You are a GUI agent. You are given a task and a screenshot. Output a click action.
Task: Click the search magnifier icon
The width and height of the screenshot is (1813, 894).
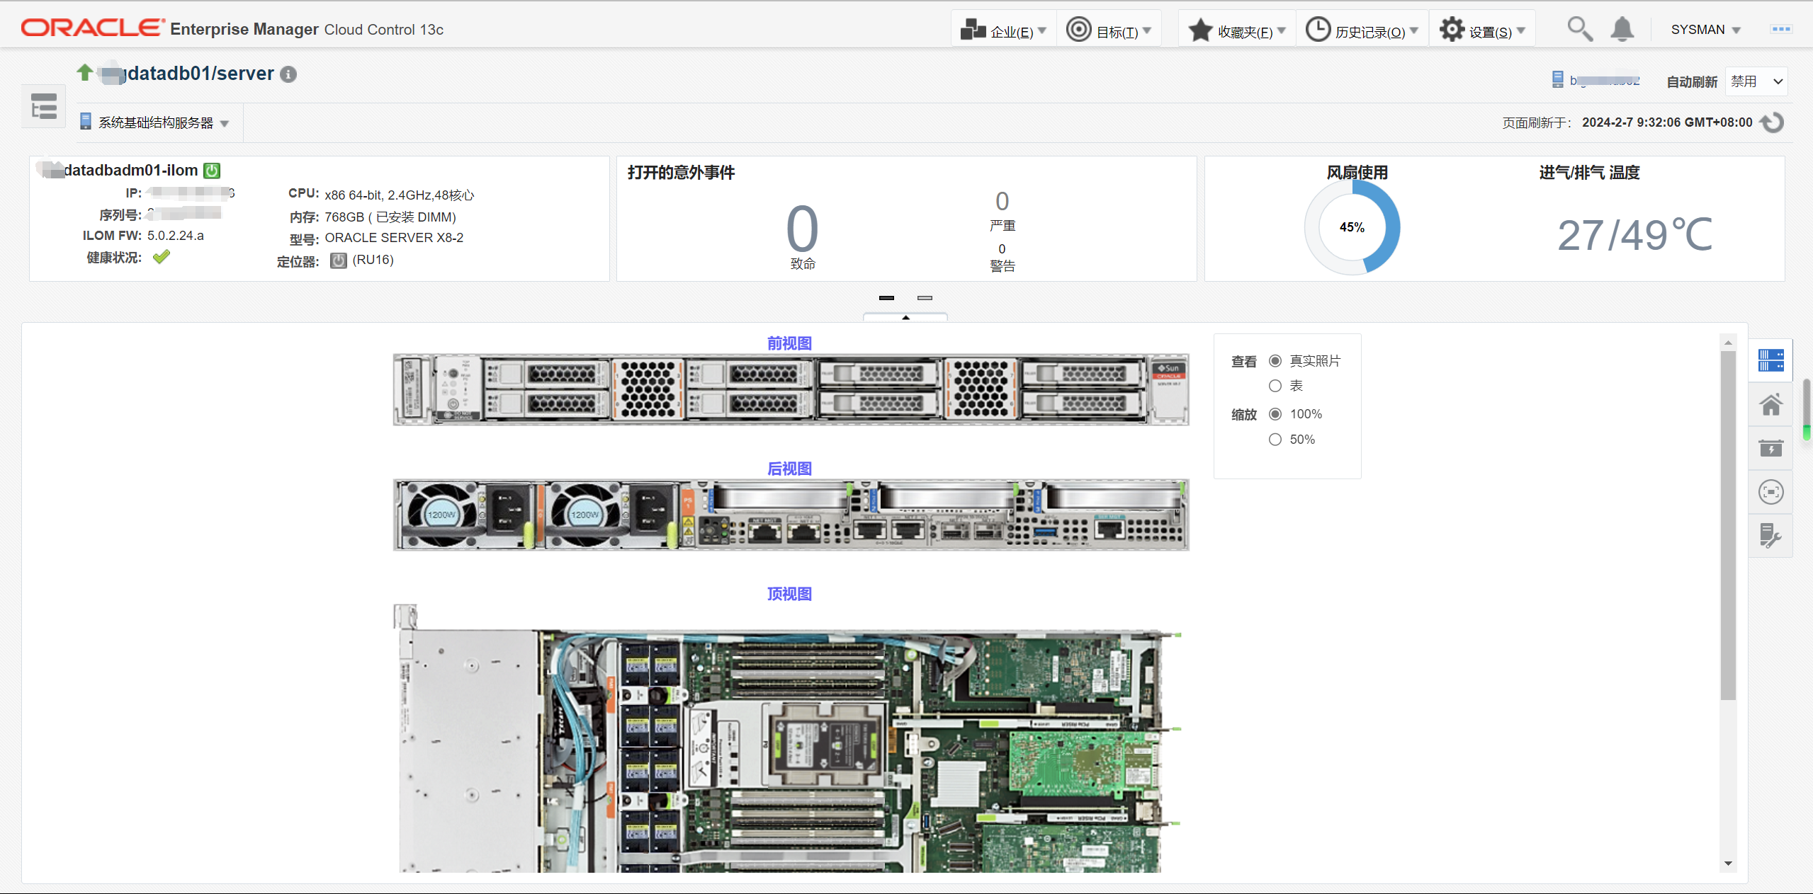point(1579,30)
